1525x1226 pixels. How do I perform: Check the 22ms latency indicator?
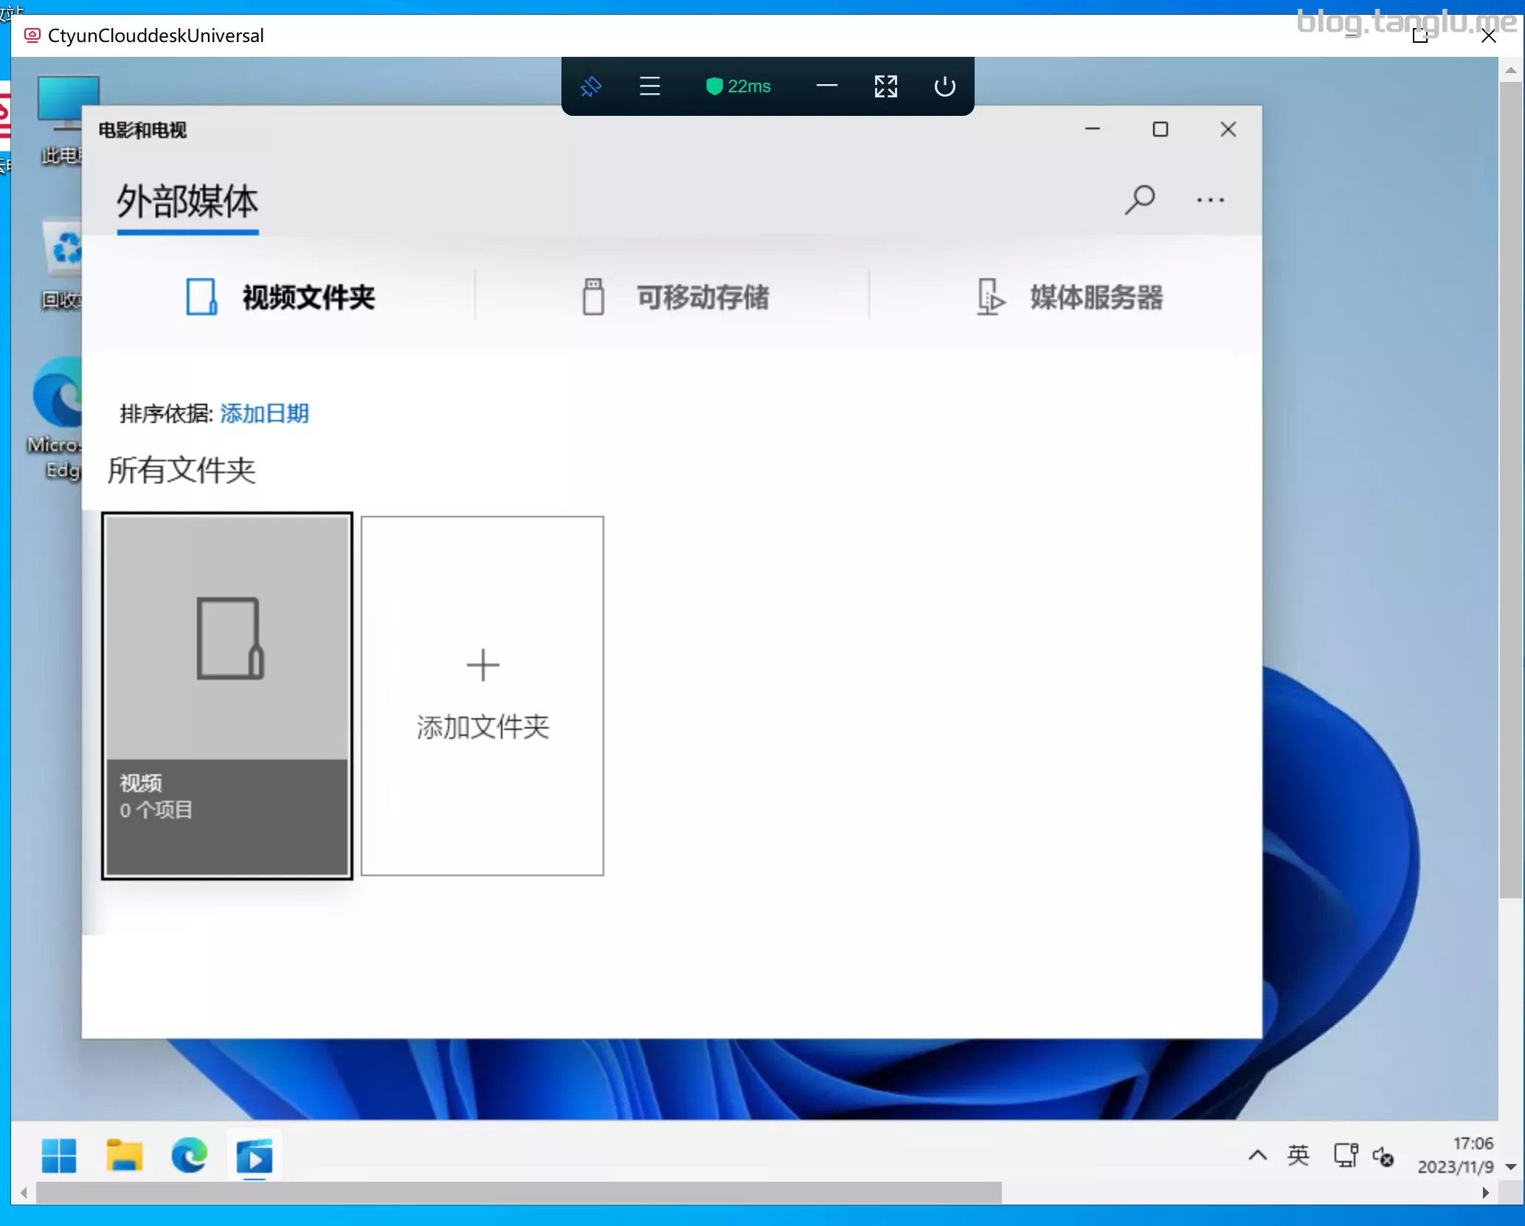(739, 86)
